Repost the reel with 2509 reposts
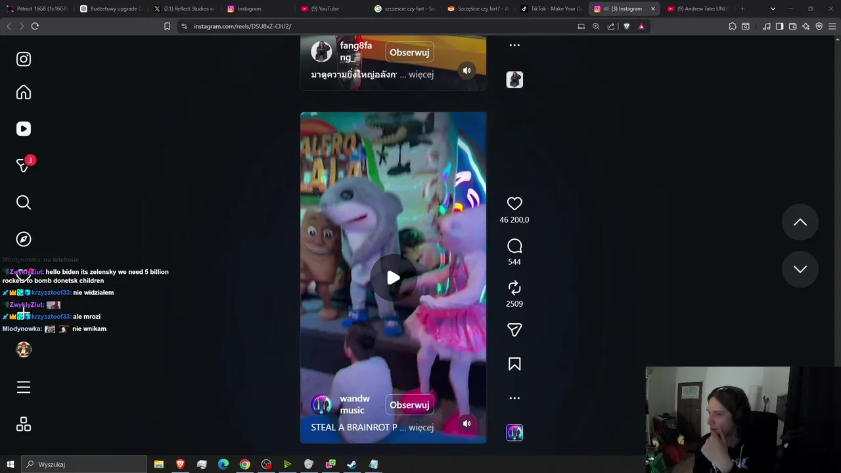The width and height of the screenshot is (841, 473). tap(514, 288)
